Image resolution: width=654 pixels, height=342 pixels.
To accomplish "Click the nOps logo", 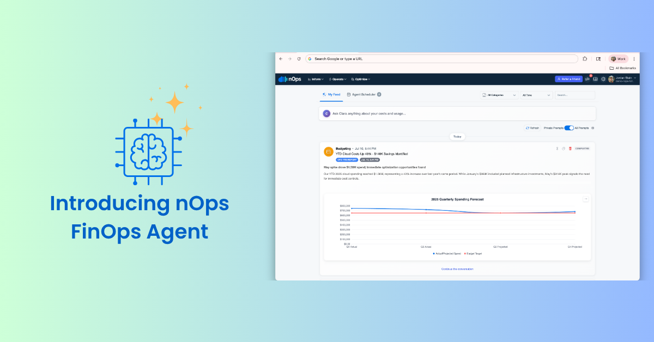I will 289,79.
